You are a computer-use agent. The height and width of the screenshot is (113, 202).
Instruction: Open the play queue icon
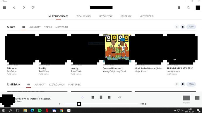pyautogui.click(x=120, y=98)
